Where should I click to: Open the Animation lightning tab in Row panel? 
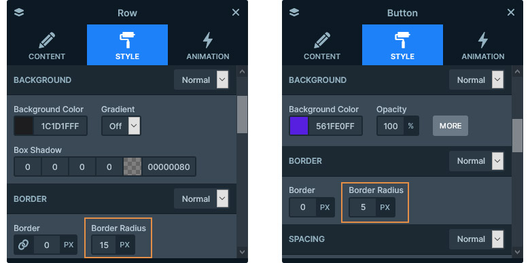pos(208,45)
